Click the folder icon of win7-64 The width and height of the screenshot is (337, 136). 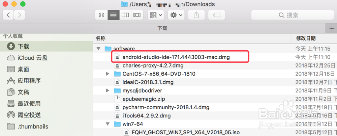[117, 124]
